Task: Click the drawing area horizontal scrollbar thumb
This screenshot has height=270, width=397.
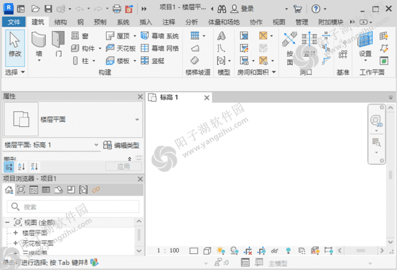Action: [x=361, y=251]
